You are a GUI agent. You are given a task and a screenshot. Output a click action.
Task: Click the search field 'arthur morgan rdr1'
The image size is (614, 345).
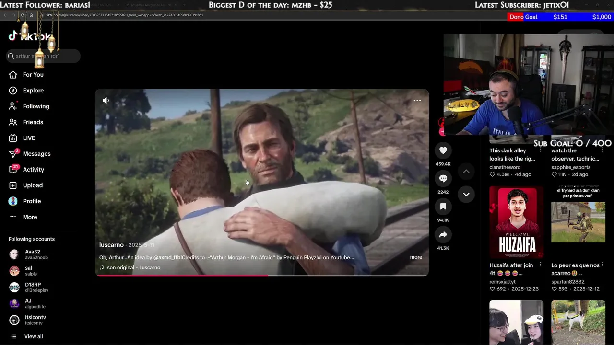tap(44, 56)
